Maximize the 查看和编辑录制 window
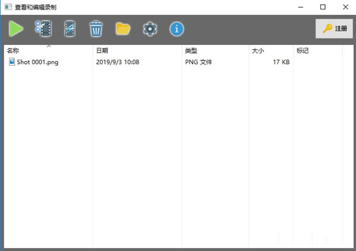The width and height of the screenshot is (356, 251). (323, 7)
